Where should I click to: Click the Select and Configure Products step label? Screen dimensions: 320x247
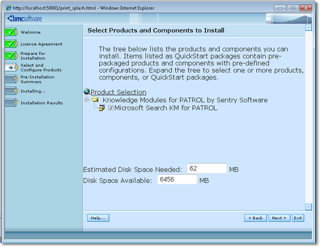tap(41, 67)
